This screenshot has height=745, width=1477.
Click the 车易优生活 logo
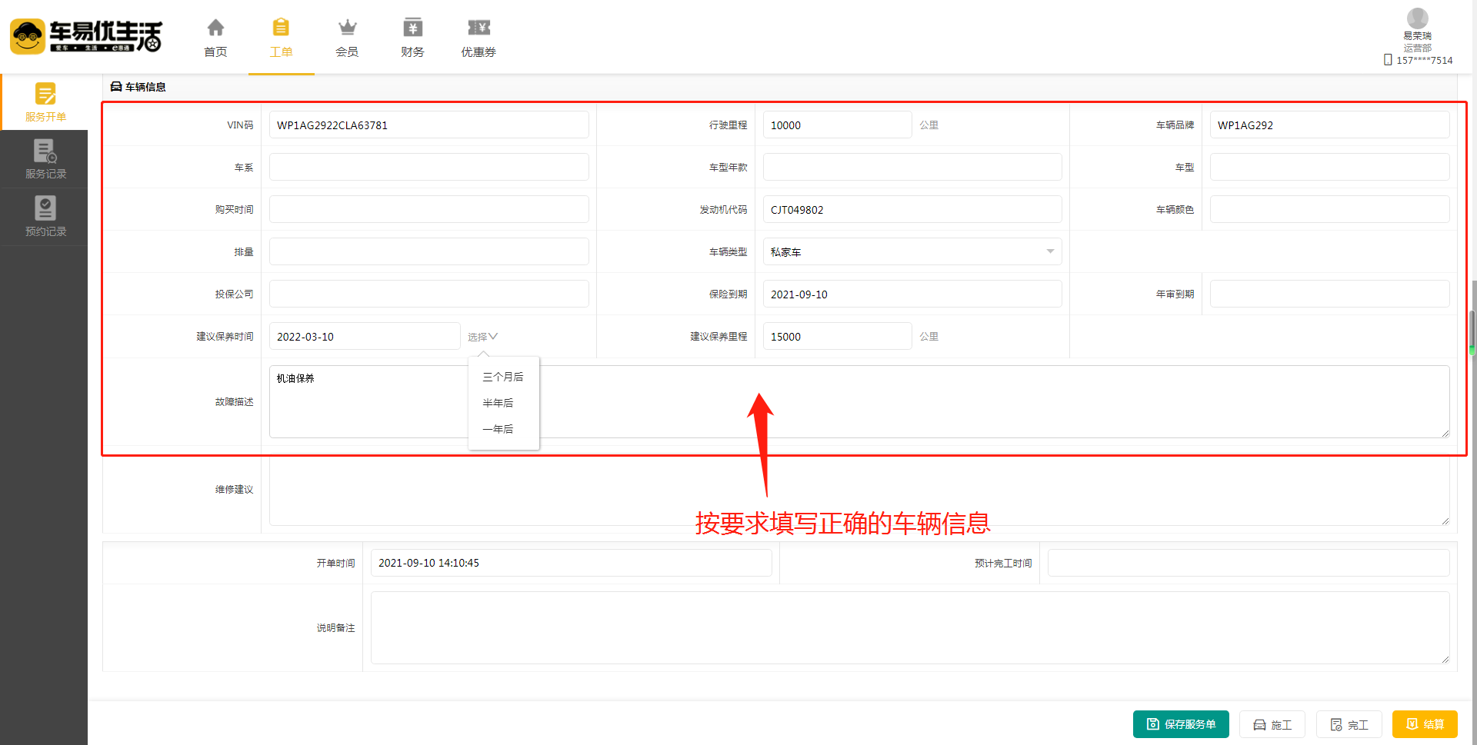pyautogui.click(x=86, y=36)
